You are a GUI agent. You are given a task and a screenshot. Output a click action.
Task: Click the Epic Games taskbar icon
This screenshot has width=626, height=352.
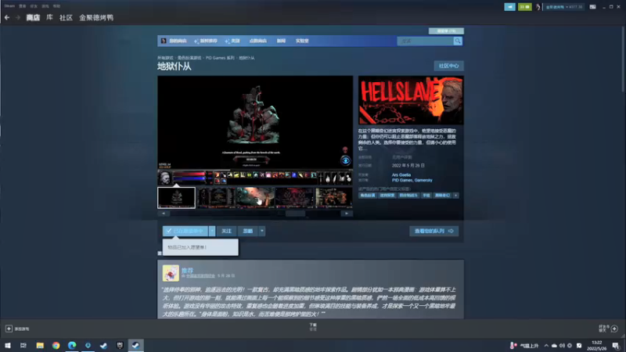point(120,345)
